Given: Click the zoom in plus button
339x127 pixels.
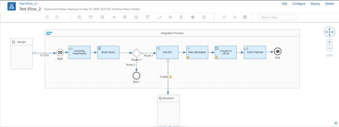Looking at the screenshot, I should (329, 42).
